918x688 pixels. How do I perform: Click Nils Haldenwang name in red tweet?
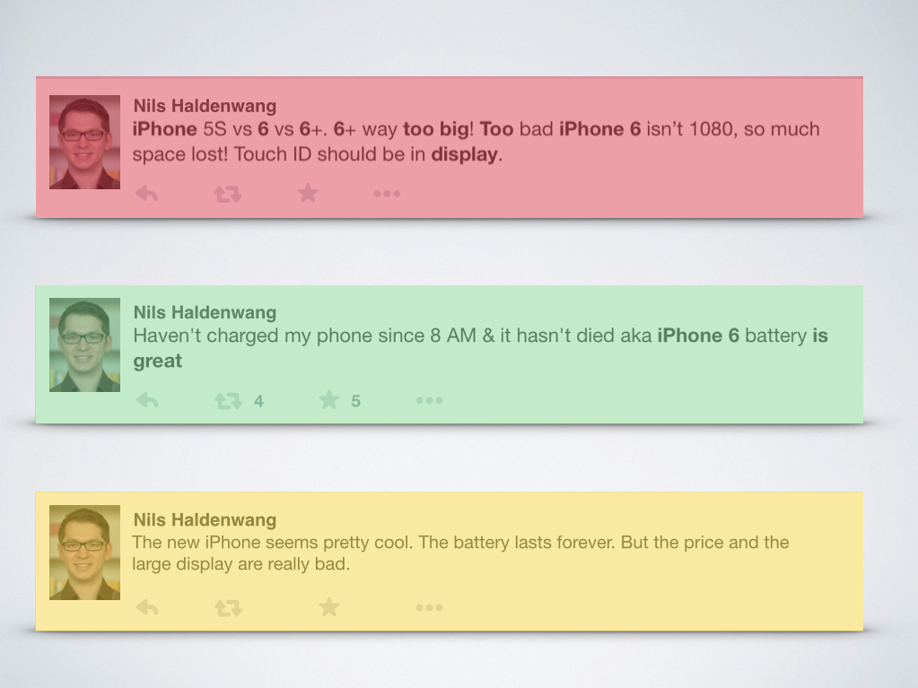205,106
